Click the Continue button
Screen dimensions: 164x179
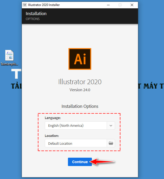(x=80, y=162)
